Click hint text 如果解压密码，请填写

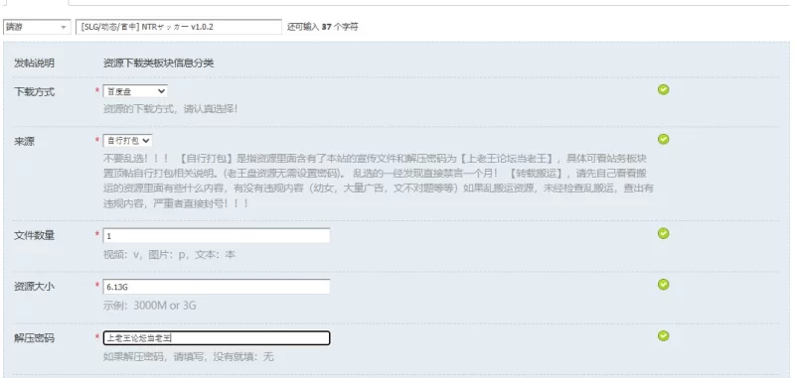(x=188, y=357)
